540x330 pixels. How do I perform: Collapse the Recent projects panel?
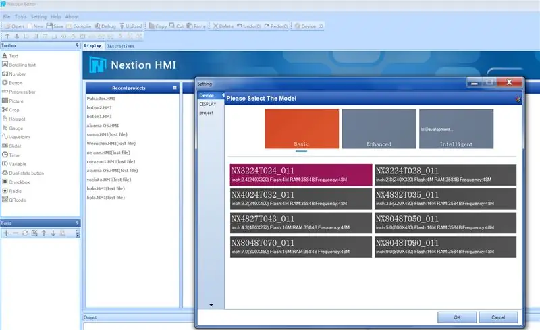[x=175, y=88]
